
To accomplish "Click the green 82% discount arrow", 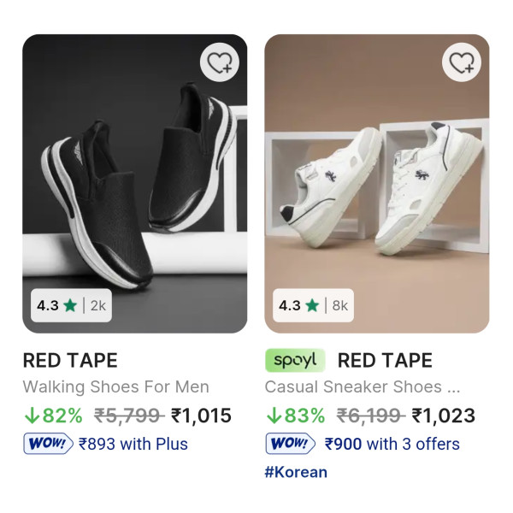I will point(32,416).
